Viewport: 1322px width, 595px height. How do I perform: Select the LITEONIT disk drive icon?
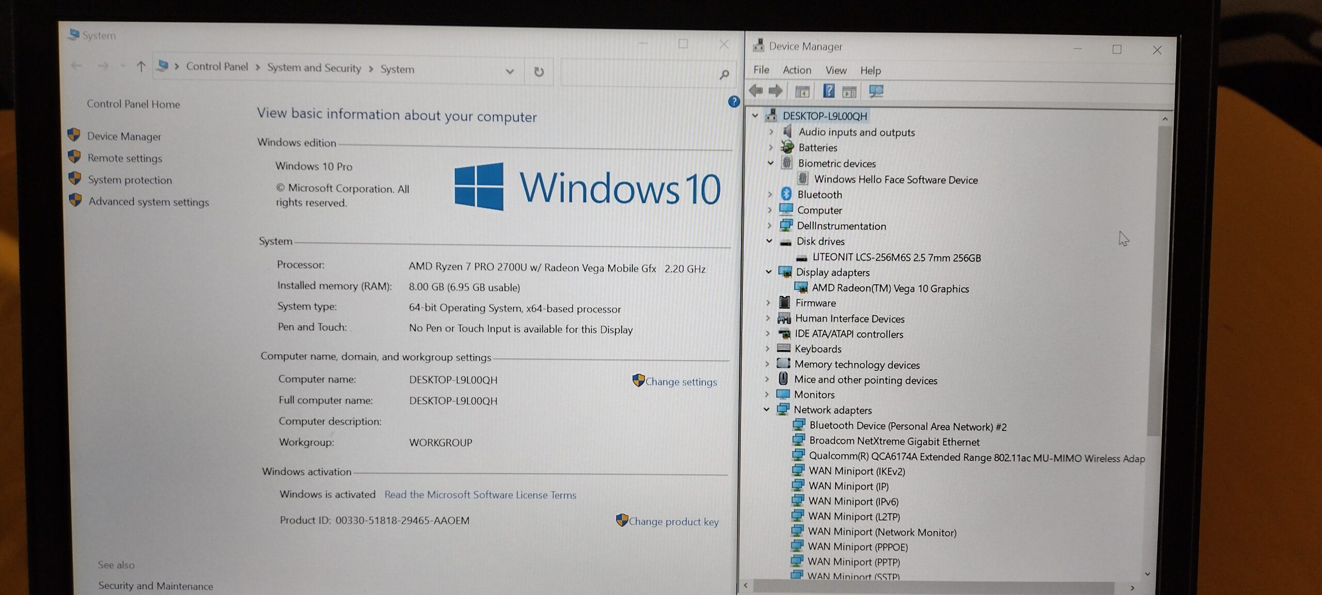tap(801, 257)
